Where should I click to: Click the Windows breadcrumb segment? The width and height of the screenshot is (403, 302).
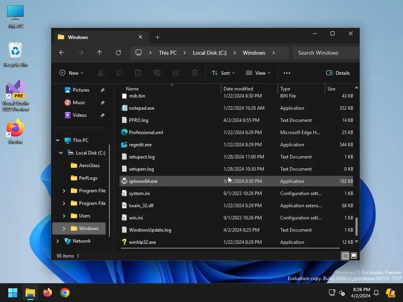coord(254,53)
